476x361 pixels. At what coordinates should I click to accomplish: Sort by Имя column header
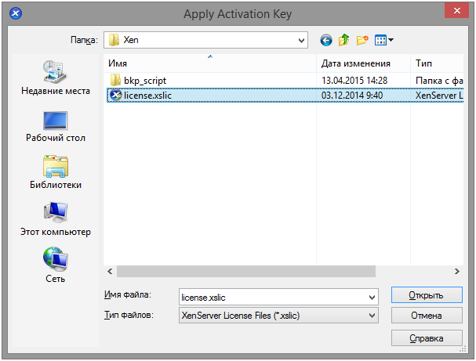[x=209, y=63]
